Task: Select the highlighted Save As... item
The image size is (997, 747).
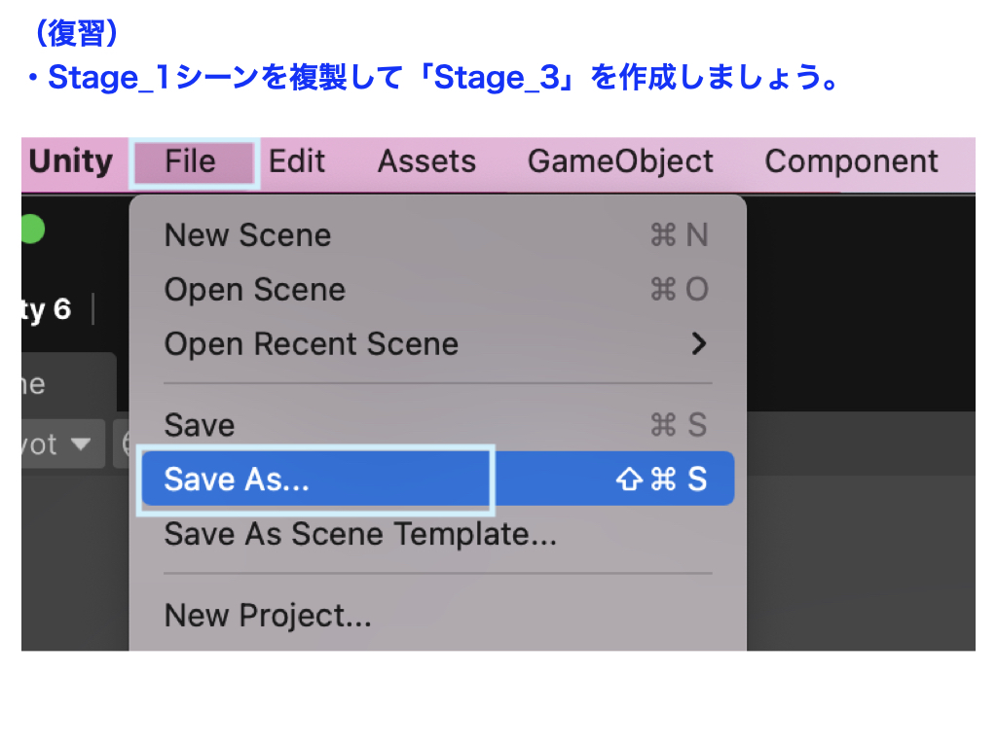Action: [237, 480]
